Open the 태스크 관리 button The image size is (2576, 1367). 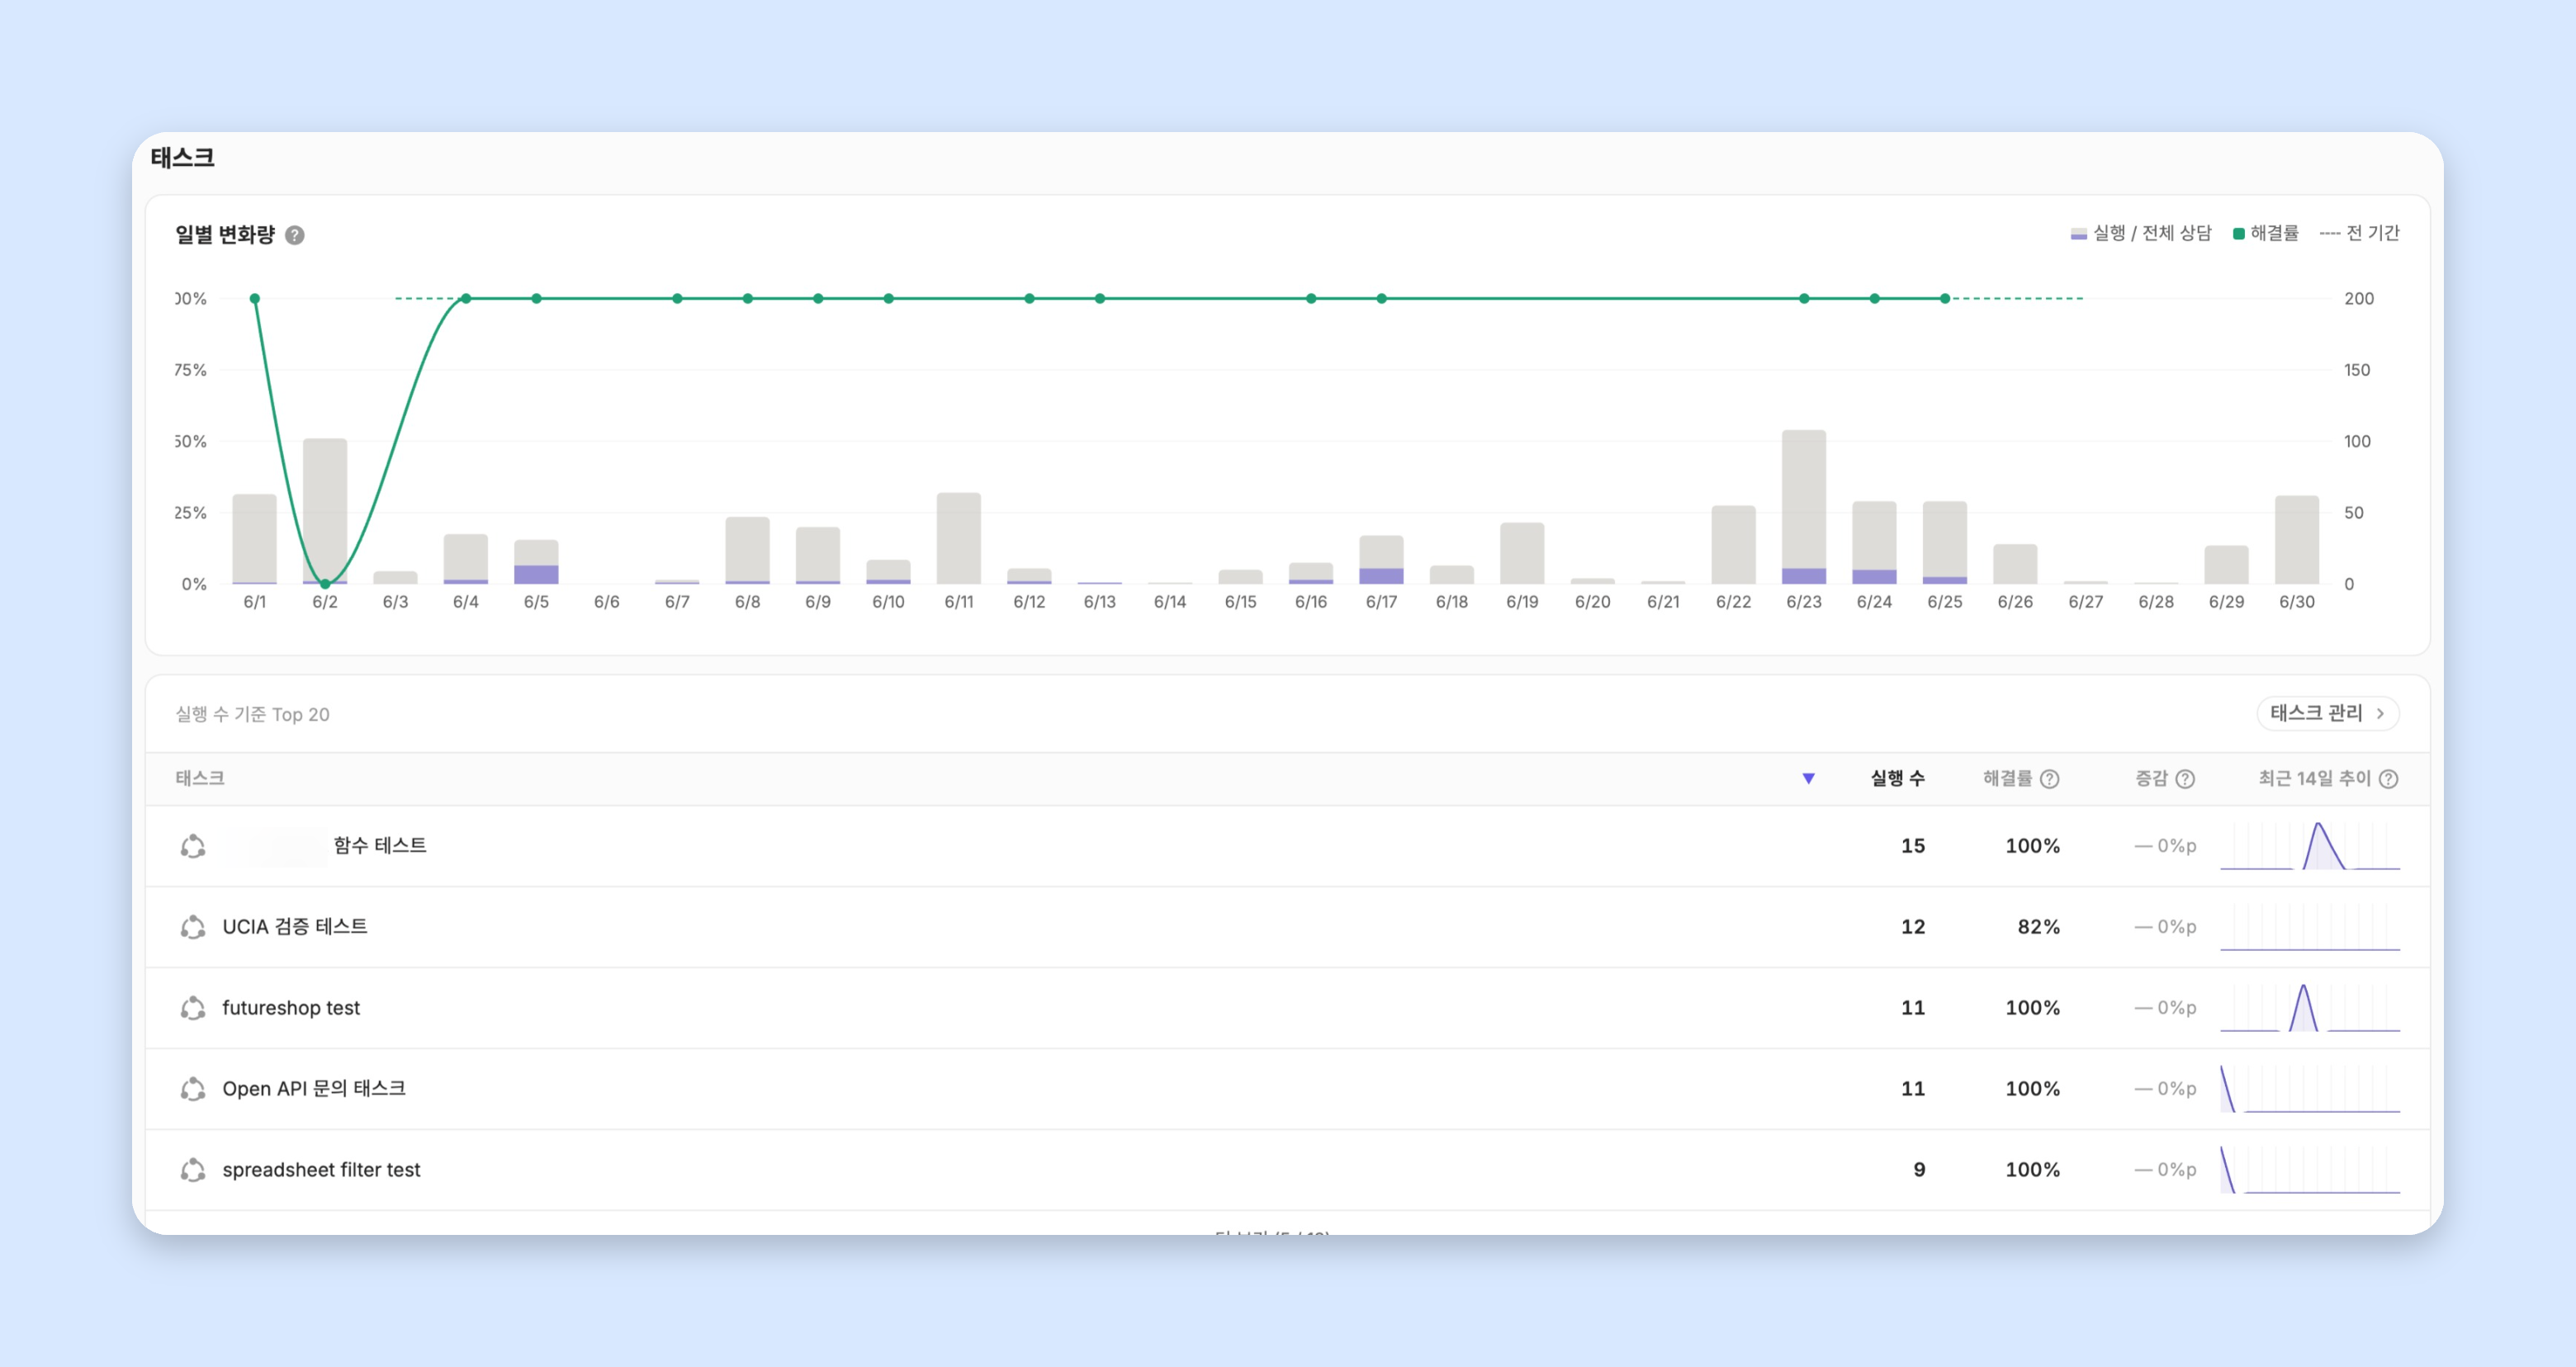point(2327,713)
